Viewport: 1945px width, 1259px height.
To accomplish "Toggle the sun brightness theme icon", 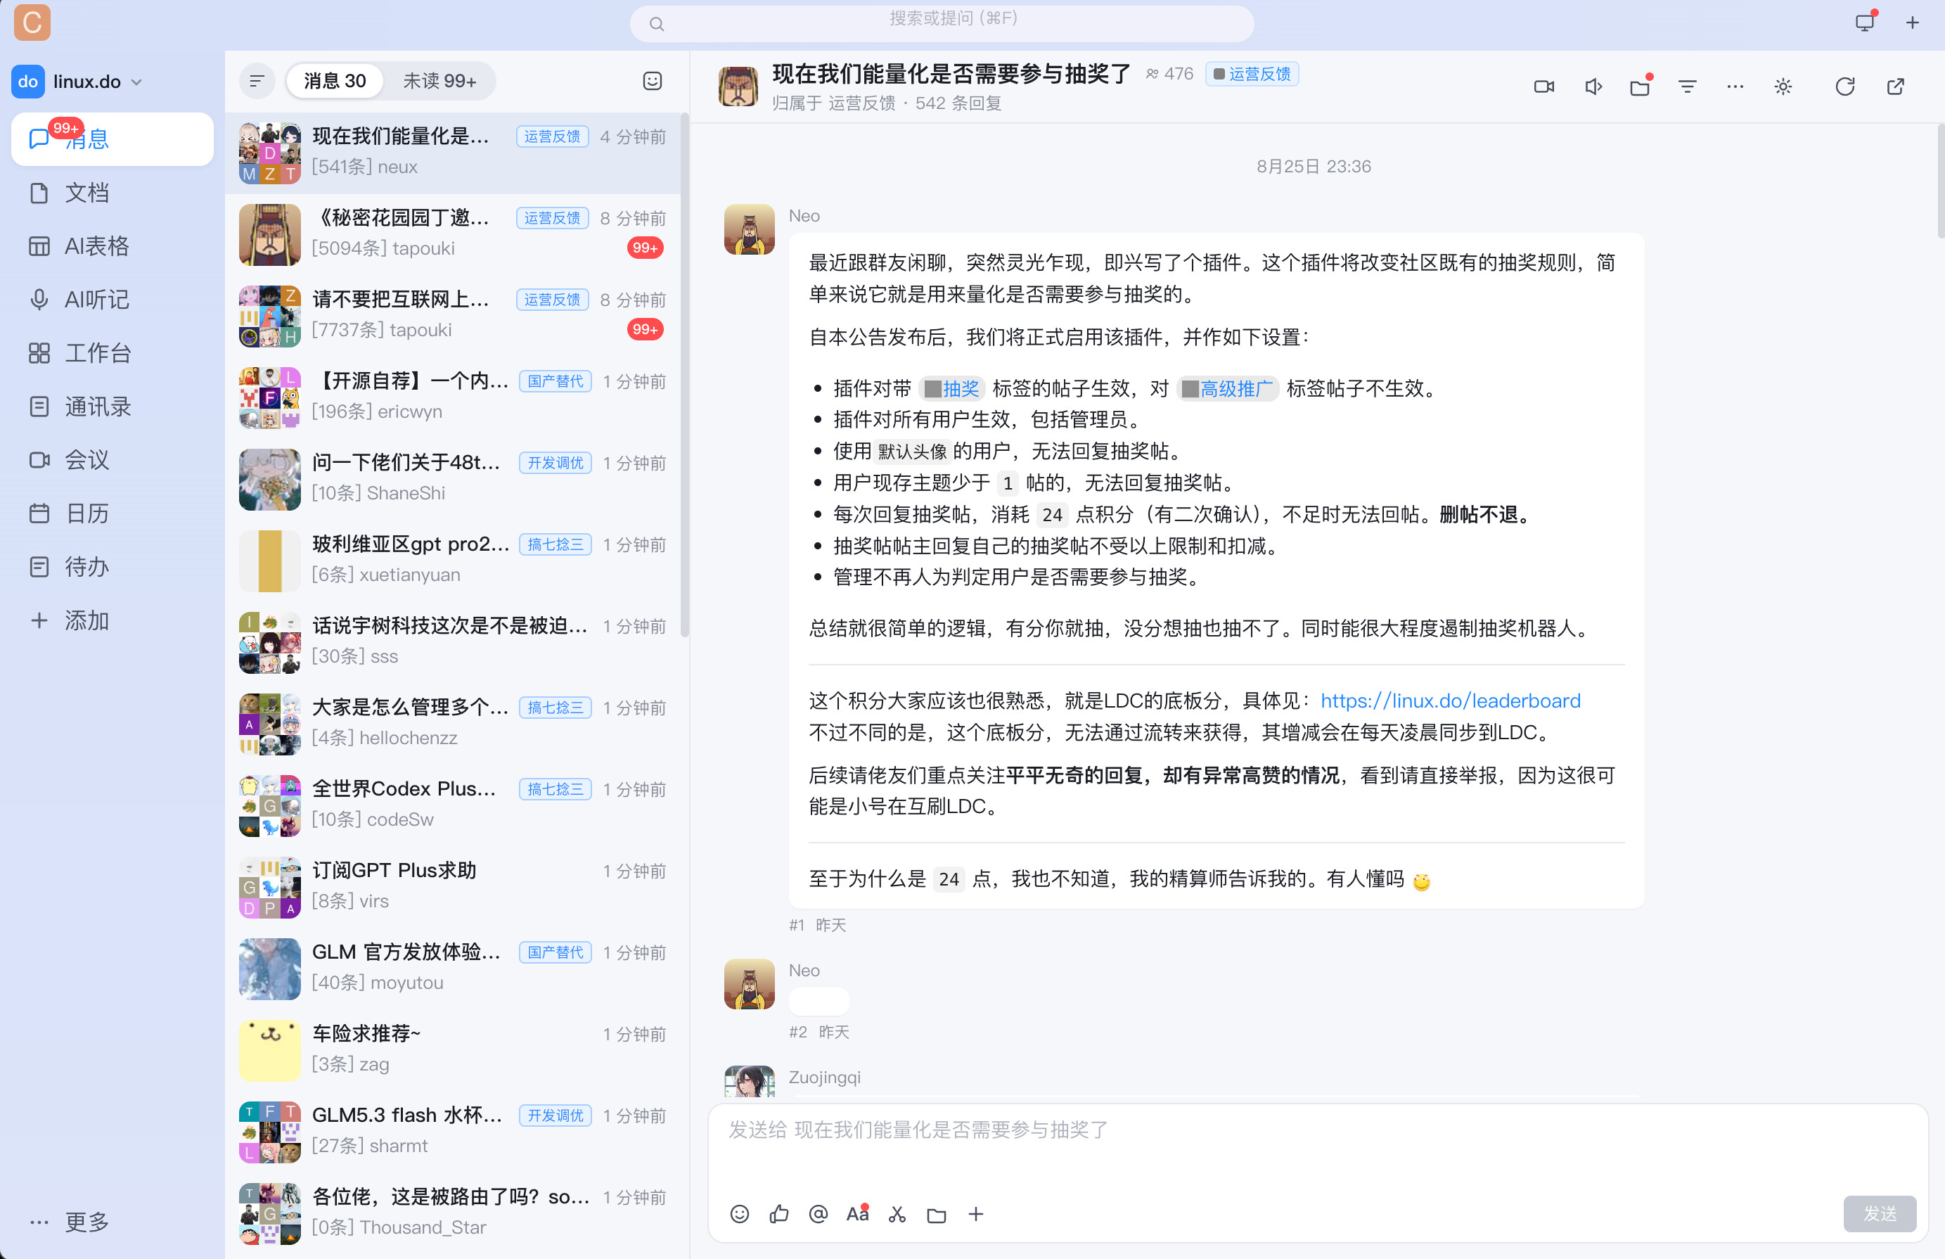I will pos(1783,87).
